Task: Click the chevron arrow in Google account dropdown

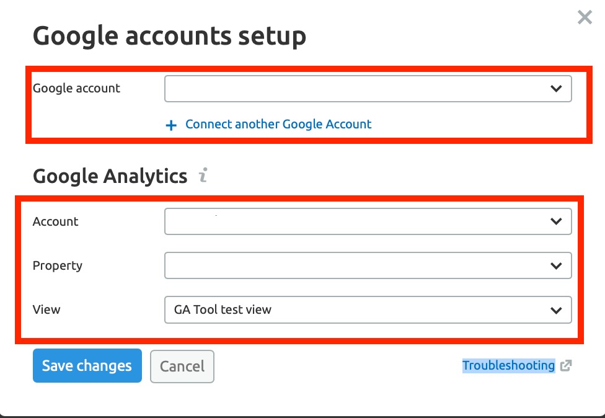Action: point(556,89)
